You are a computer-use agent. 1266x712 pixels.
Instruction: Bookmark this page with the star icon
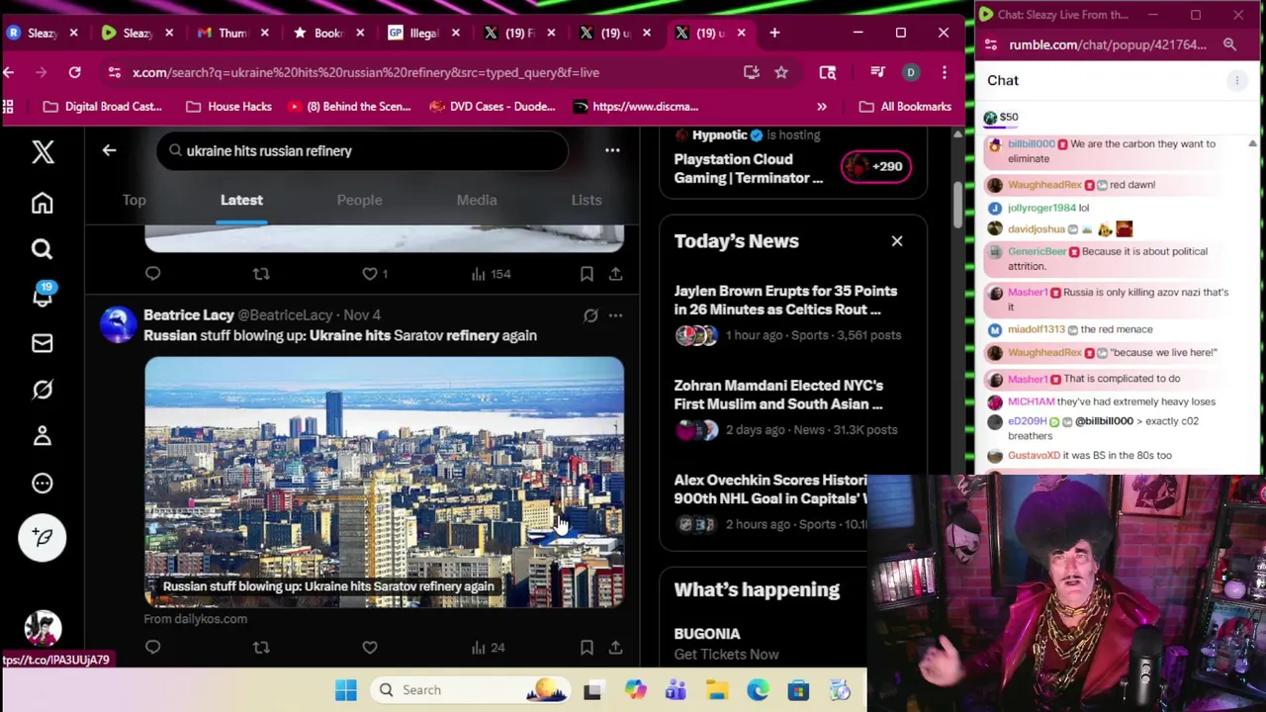(781, 72)
